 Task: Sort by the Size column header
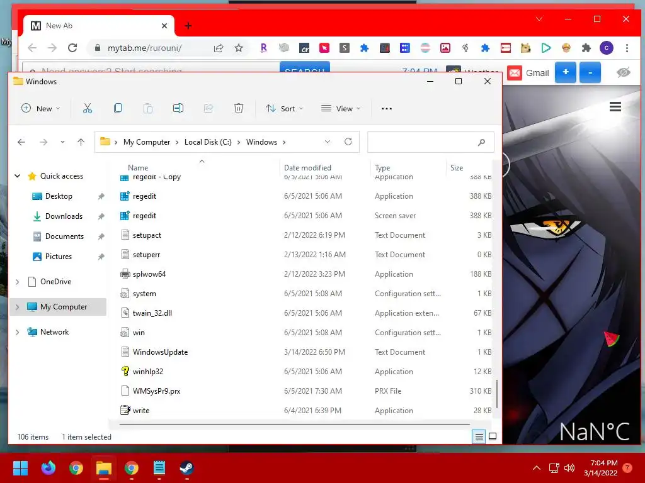click(x=457, y=167)
